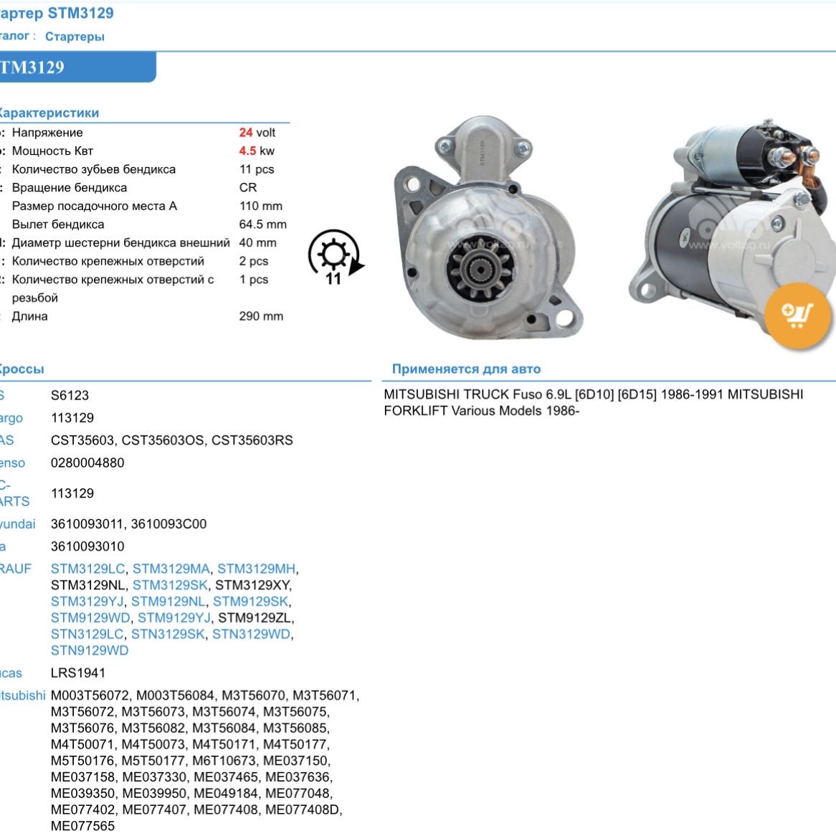Open the STM3129LC cross-reference link
This screenshot has height=836, width=836.
87,568
